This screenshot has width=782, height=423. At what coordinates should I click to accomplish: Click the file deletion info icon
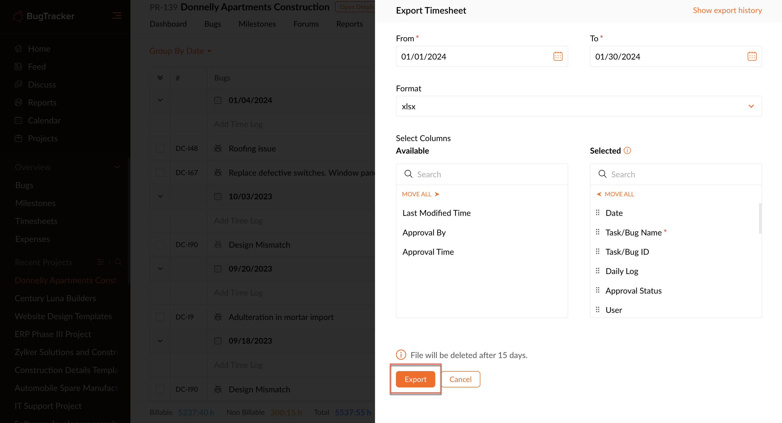coord(401,355)
